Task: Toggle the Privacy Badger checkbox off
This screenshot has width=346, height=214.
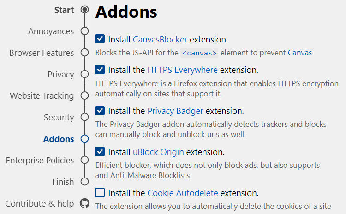Action: [x=100, y=111]
